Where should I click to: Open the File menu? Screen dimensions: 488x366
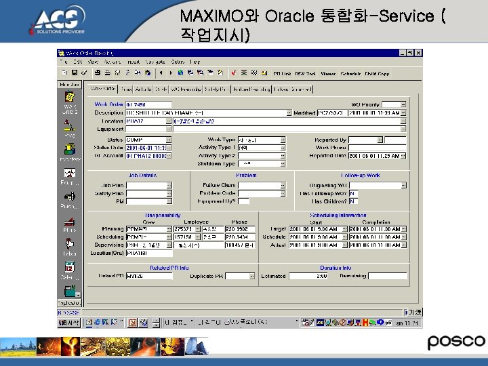pos(64,62)
